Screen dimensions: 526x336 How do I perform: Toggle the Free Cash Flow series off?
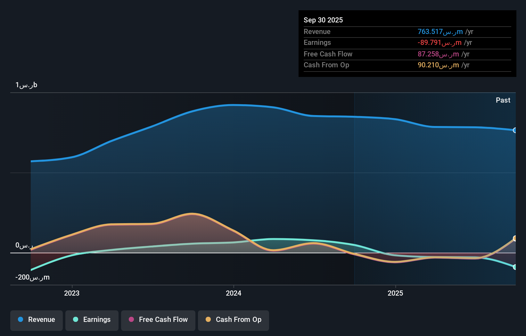(x=158, y=320)
